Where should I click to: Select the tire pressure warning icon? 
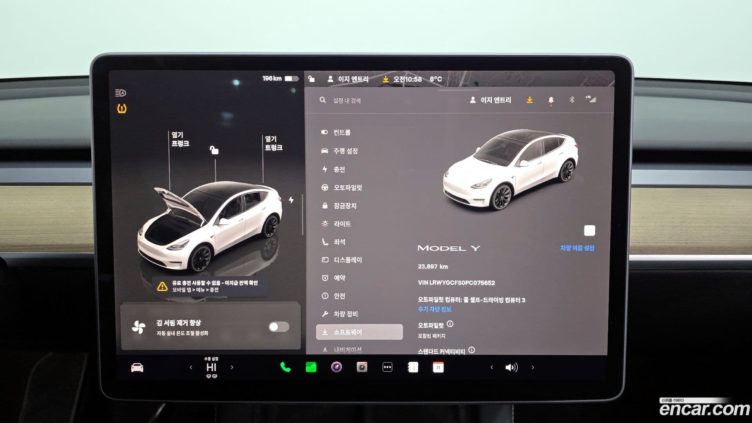pyautogui.click(x=121, y=109)
